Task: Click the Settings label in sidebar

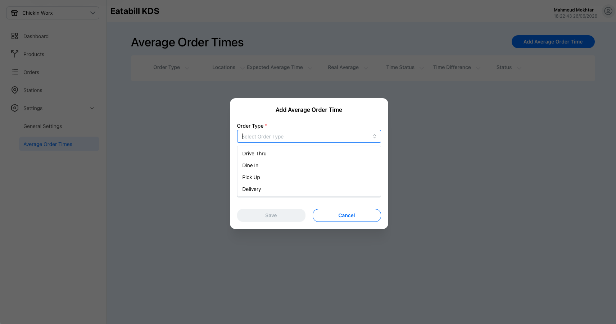Action: 33,108
